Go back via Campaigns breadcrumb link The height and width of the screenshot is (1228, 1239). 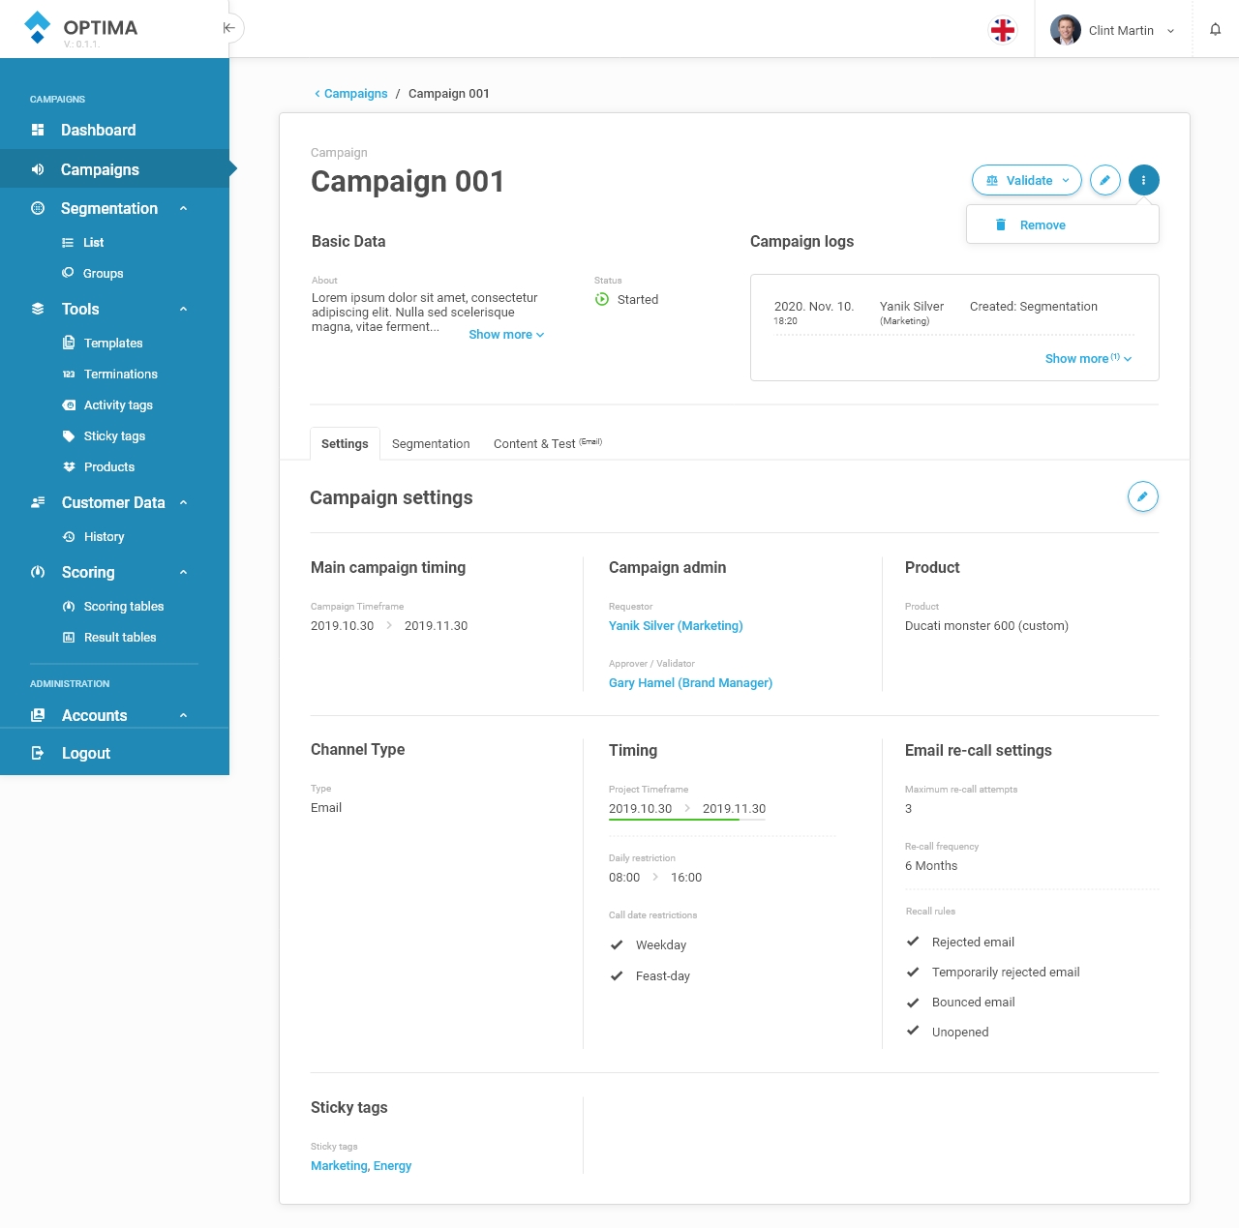350,94
